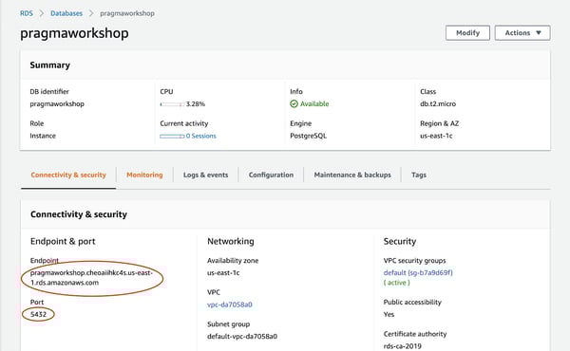This screenshot has width=570, height=351.
Task: Open the Actions dropdown menu
Action: click(522, 32)
